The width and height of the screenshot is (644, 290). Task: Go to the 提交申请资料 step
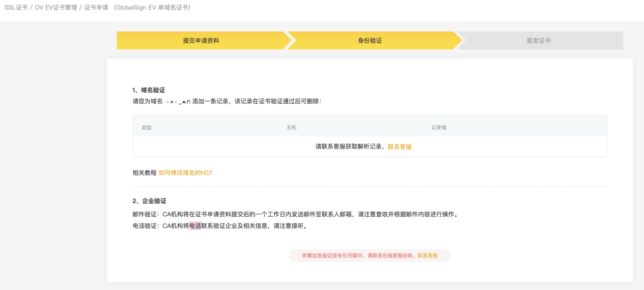click(x=201, y=41)
